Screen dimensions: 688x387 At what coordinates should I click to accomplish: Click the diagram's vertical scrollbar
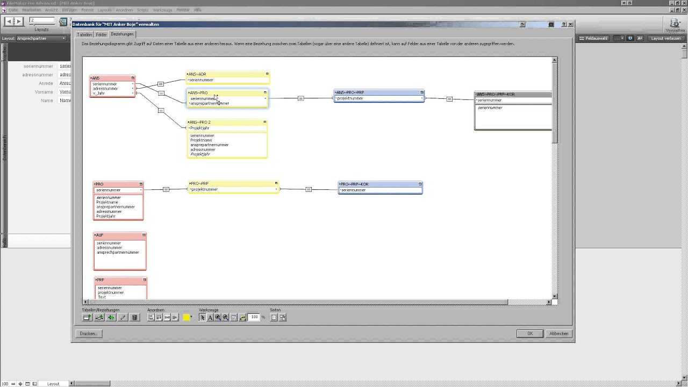[x=555, y=177]
